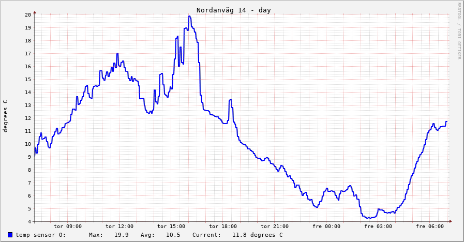Click the 'tor 12:00' time axis label

(119, 226)
